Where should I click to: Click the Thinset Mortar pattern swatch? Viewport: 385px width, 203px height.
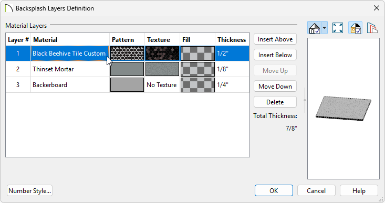127,69
